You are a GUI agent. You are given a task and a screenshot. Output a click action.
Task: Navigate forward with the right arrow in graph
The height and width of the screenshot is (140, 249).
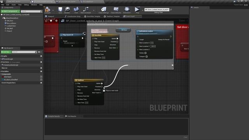[56, 21]
